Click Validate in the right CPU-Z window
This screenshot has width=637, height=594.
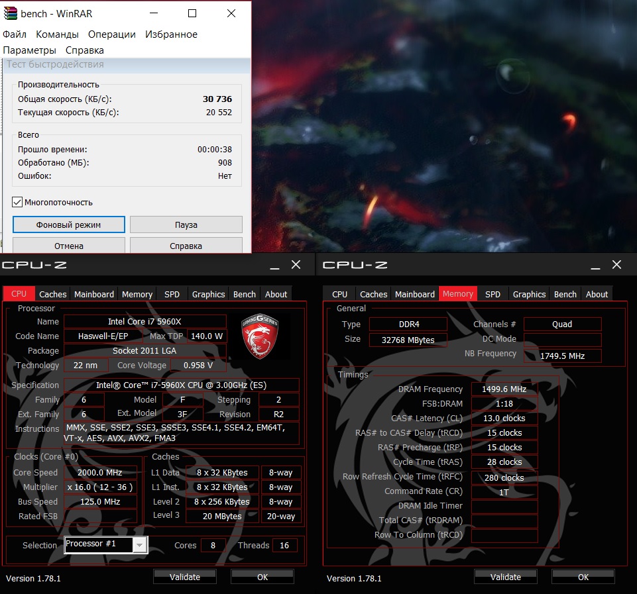[x=505, y=577]
